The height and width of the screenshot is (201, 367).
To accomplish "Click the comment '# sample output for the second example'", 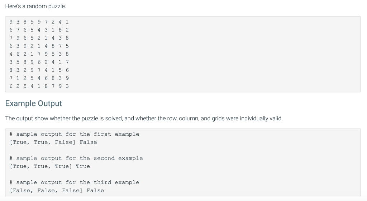I will [76, 158].
